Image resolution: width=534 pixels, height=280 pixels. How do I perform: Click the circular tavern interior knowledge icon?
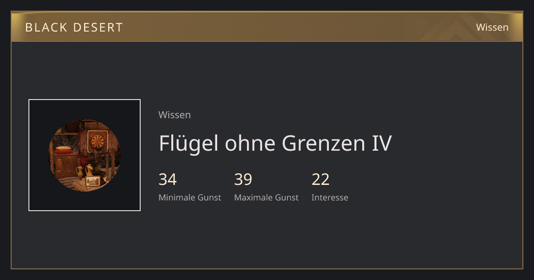pyautogui.click(x=85, y=155)
